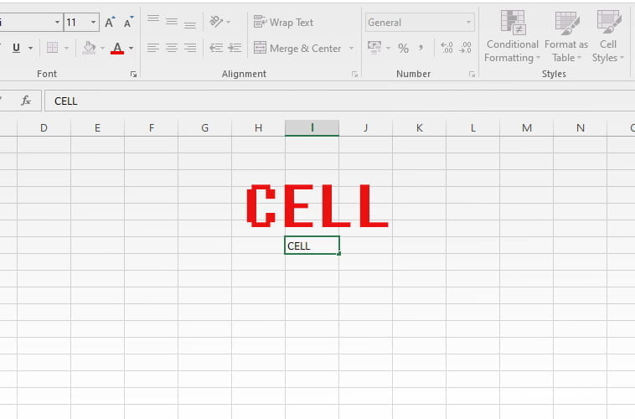
Task: Apply accounting number format
Action: click(374, 48)
